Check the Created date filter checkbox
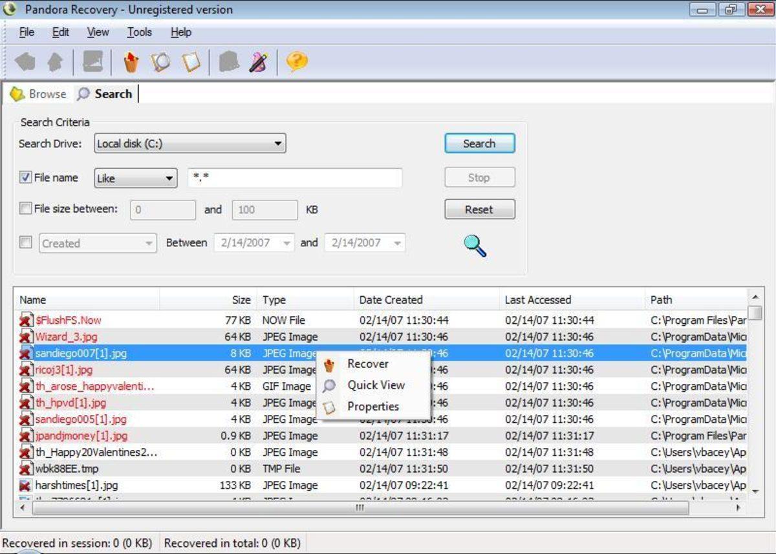The width and height of the screenshot is (776, 554). (25, 243)
